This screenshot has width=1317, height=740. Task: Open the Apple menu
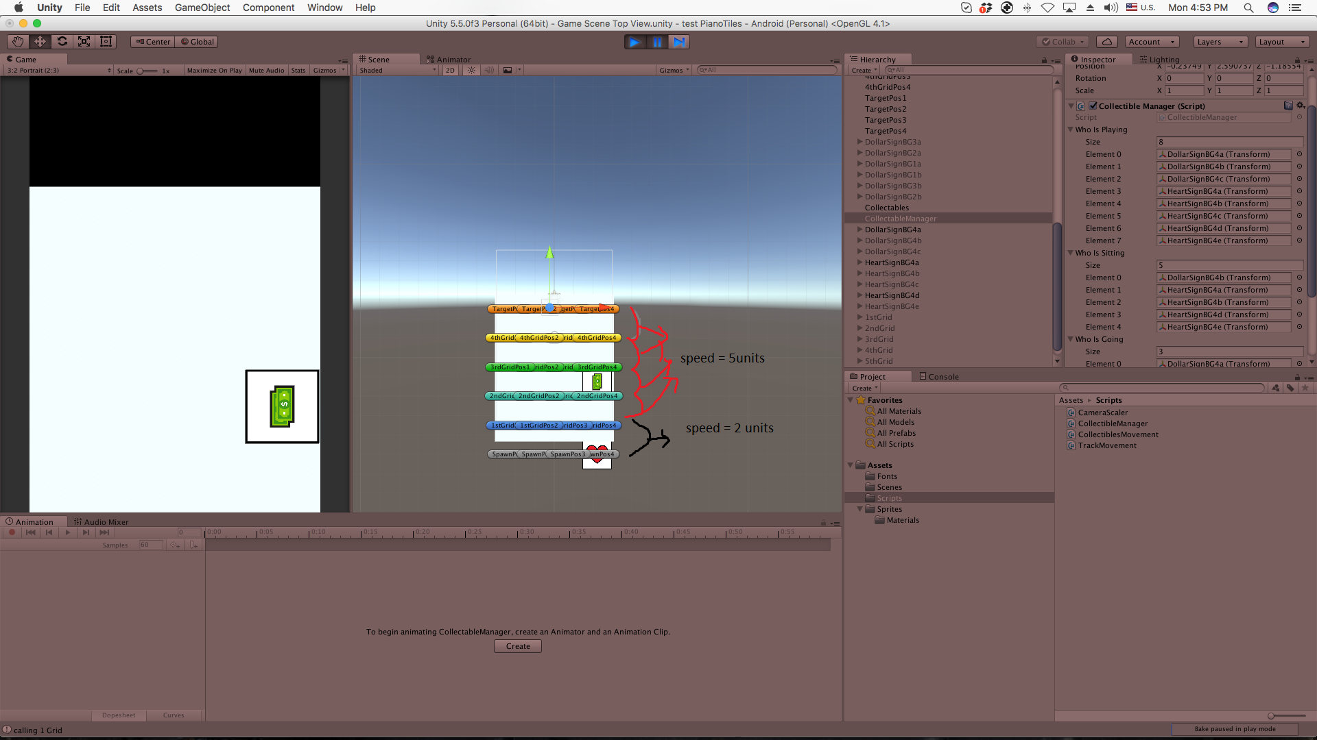[x=19, y=8]
